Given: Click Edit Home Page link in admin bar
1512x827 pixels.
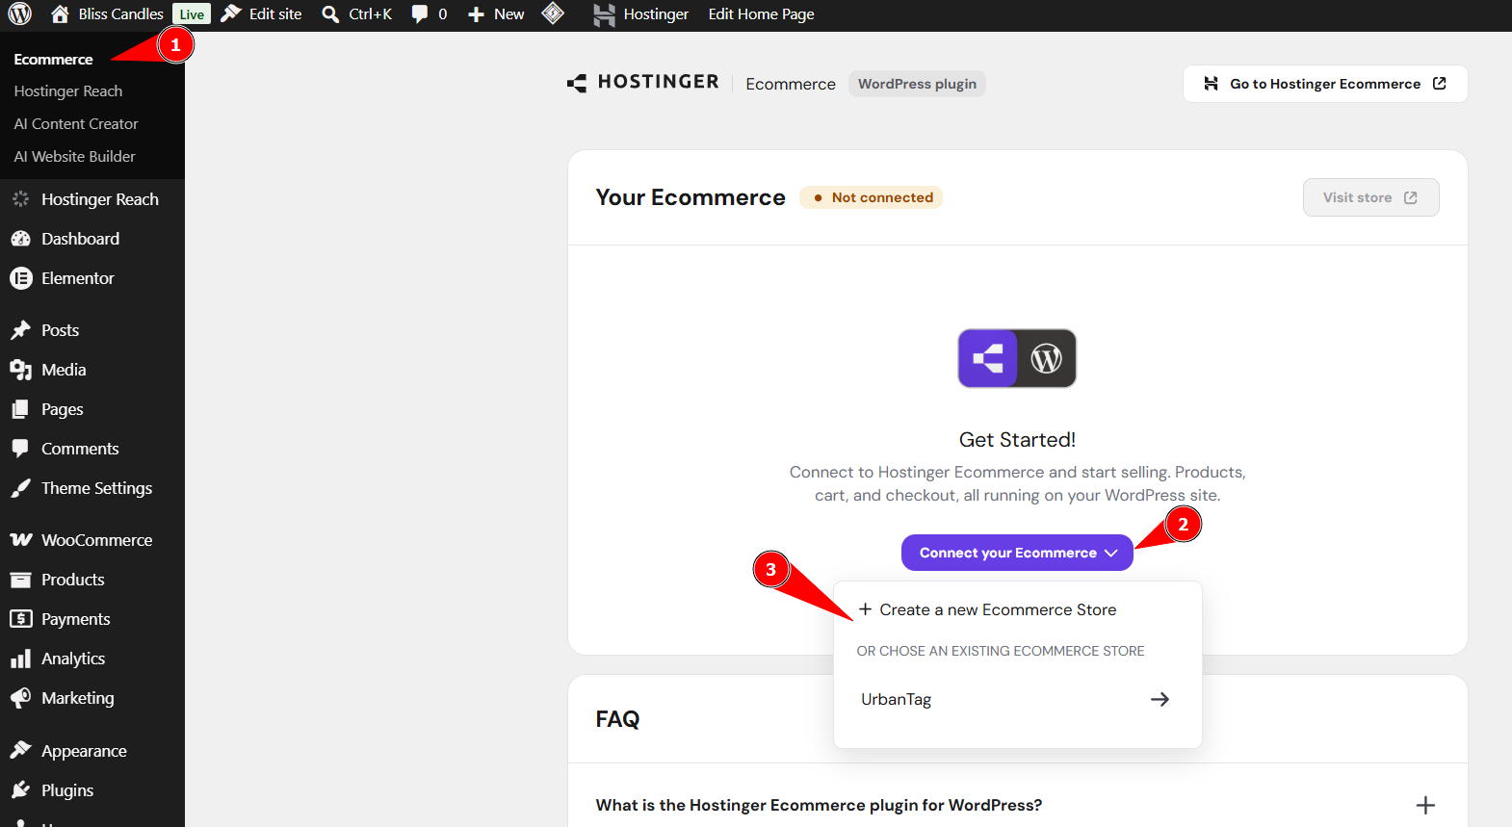Looking at the screenshot, I should point(762,14).
